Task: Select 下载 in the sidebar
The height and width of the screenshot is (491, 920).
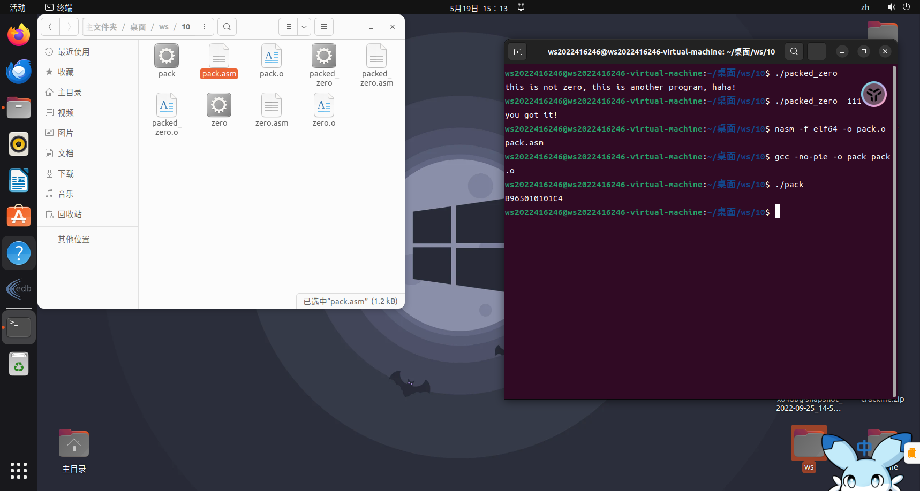Action: 66,174
